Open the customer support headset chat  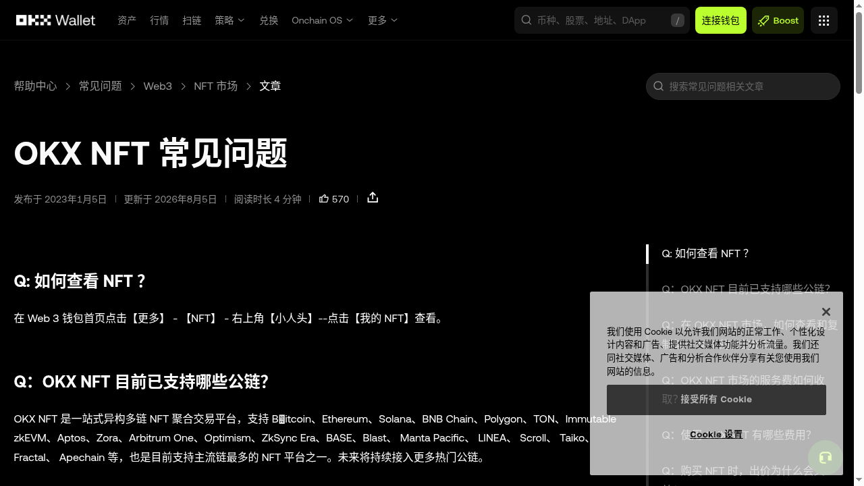pos(825,458)
